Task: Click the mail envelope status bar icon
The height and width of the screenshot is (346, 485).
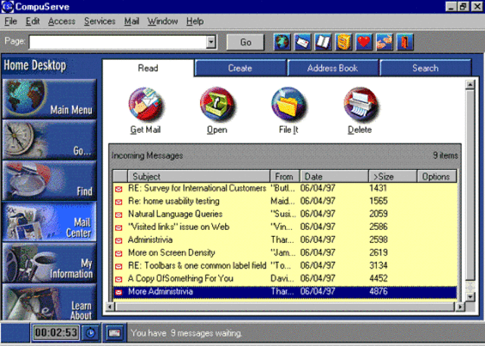Action: [x=114, y=332]
